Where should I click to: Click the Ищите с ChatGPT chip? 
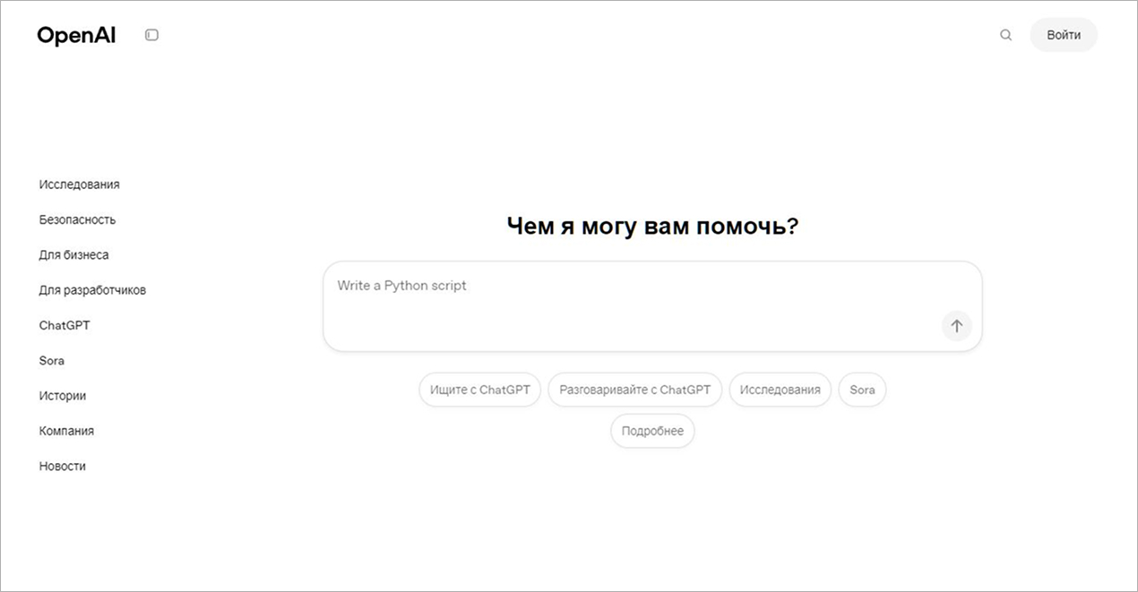479,390
